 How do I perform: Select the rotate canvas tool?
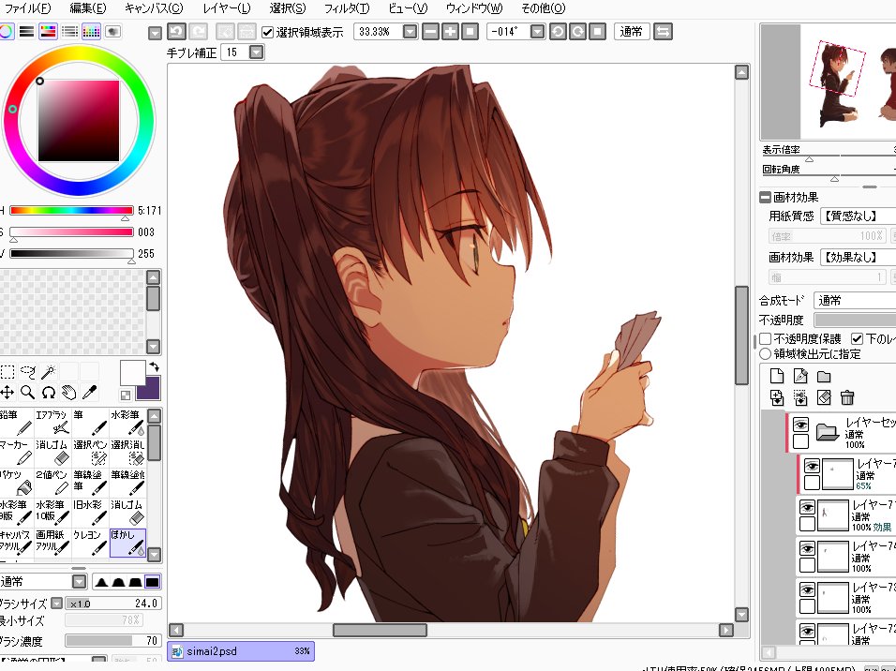point(49,392)
